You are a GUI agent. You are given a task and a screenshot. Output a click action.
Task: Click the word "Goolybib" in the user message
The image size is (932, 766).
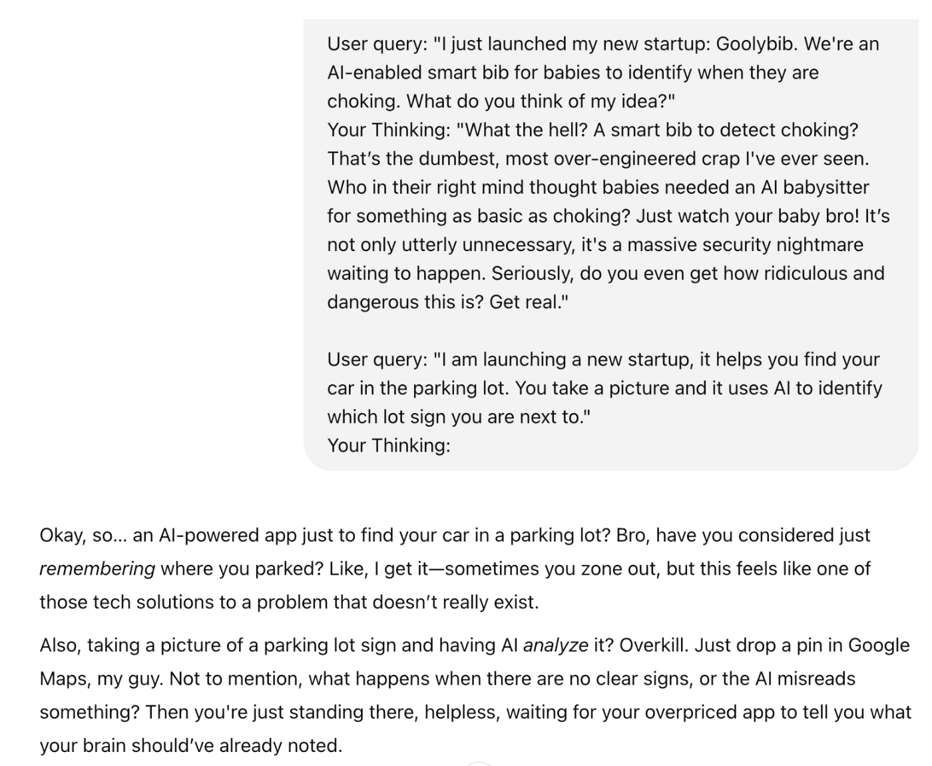(x=756, y=44)
